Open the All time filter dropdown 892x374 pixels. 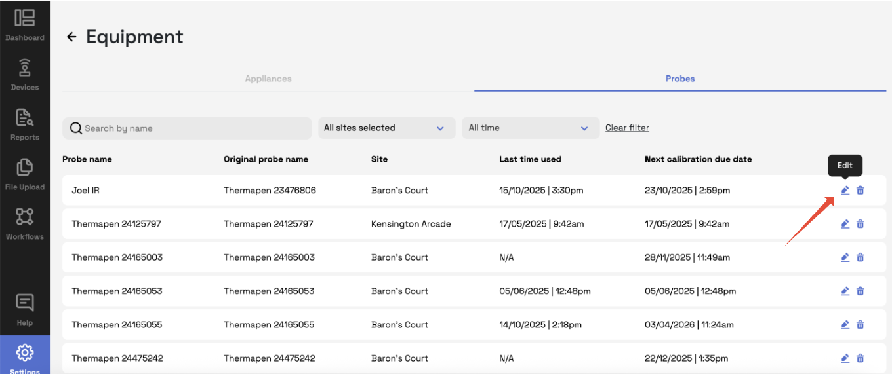click(531, 128)
